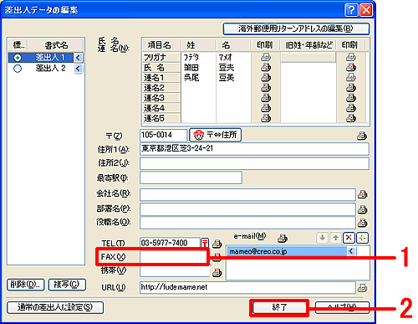418x324 pixels.
Task: Toggle 旧姓・年齢など print icon in 氏名 row
Action: tap(351, 67)
